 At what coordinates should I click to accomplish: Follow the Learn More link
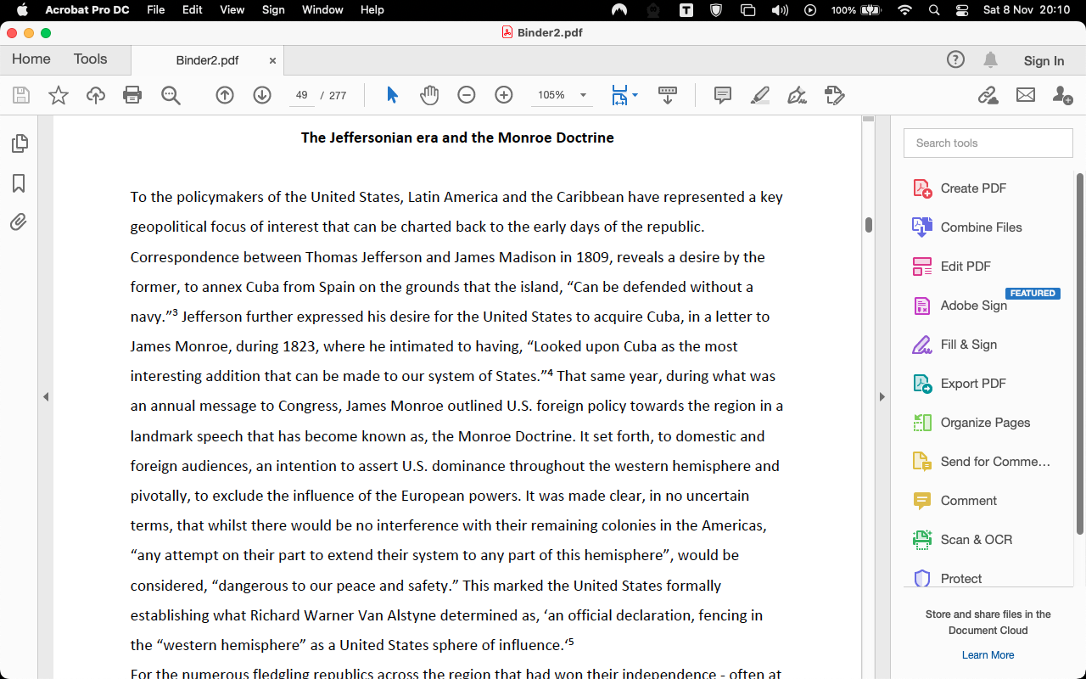pos(988,655)
